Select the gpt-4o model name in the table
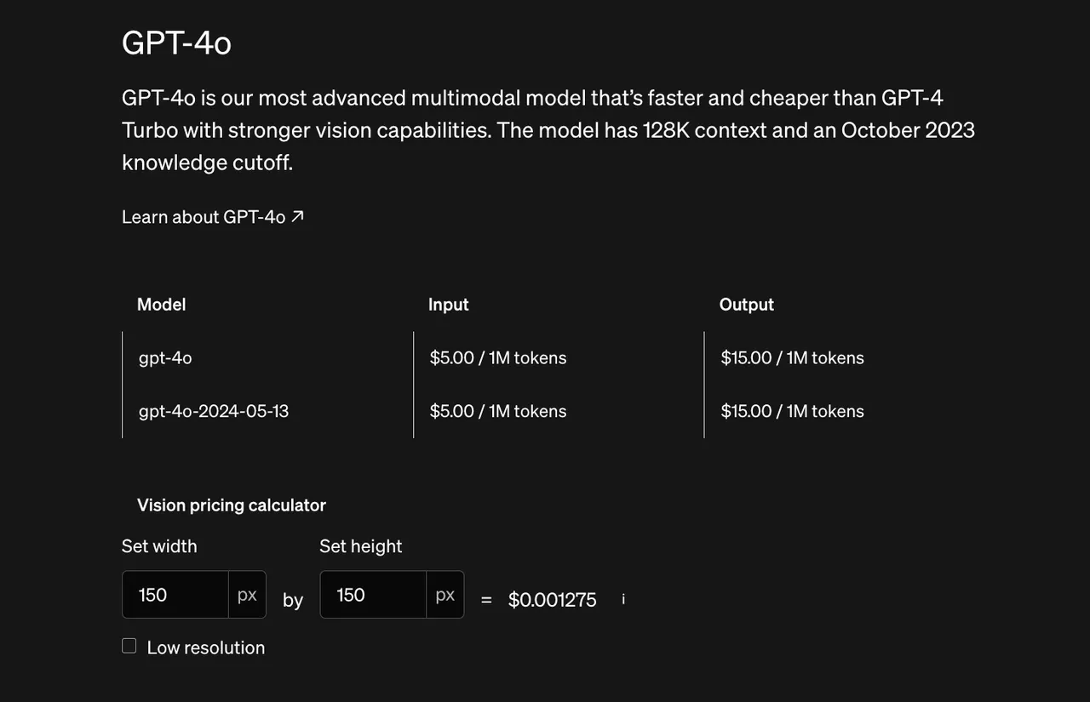Image resolution: width=1090 pixels, height=702 pixels. click(165, 358)
